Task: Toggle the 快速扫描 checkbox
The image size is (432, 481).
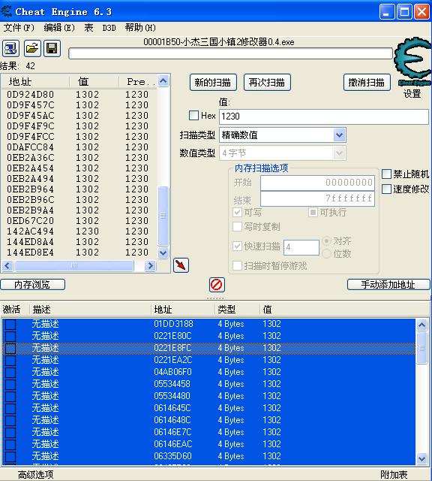Action: 237,246
